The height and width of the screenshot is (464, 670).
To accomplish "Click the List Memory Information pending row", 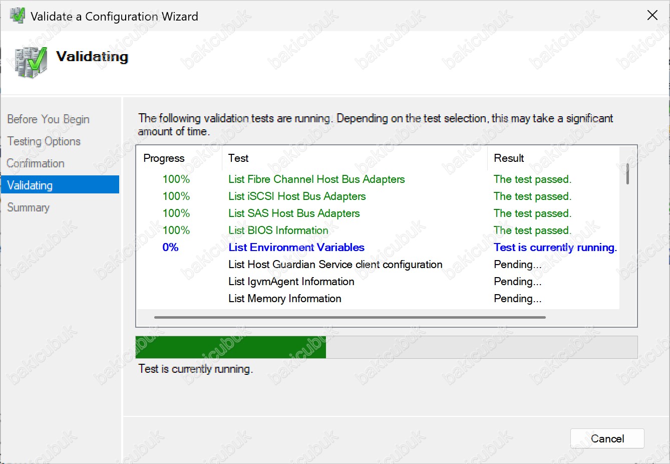I will coord(284,299).
